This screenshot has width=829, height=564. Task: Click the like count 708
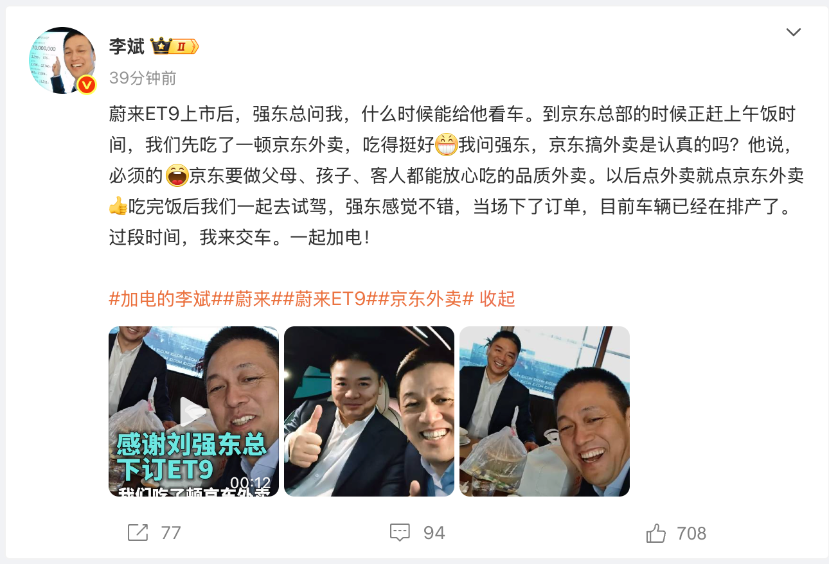click(691, 533)
